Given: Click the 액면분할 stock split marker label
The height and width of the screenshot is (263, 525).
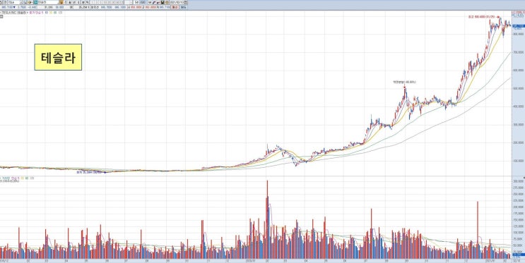Looking at the screenshot, I should (x=404, y=82).
